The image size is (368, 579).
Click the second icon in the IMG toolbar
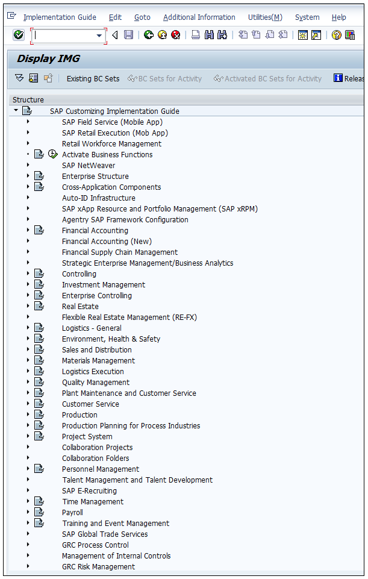point(34,78)
